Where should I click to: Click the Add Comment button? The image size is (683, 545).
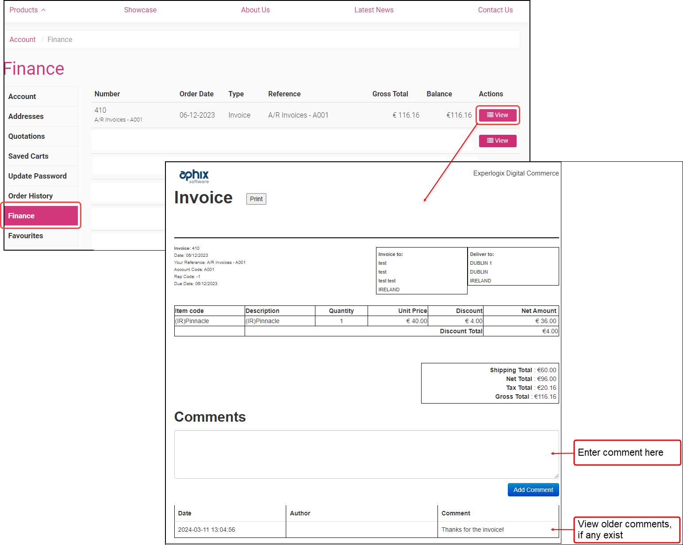533,490
